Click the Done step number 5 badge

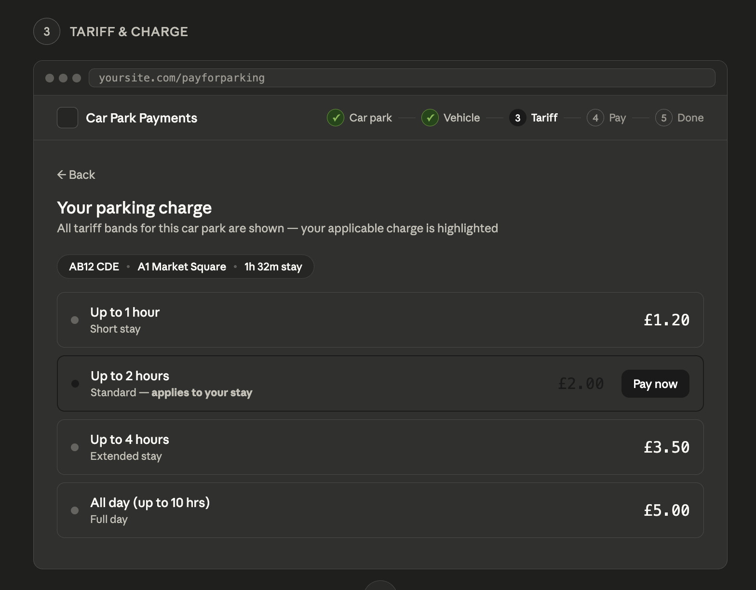(664, 118)
